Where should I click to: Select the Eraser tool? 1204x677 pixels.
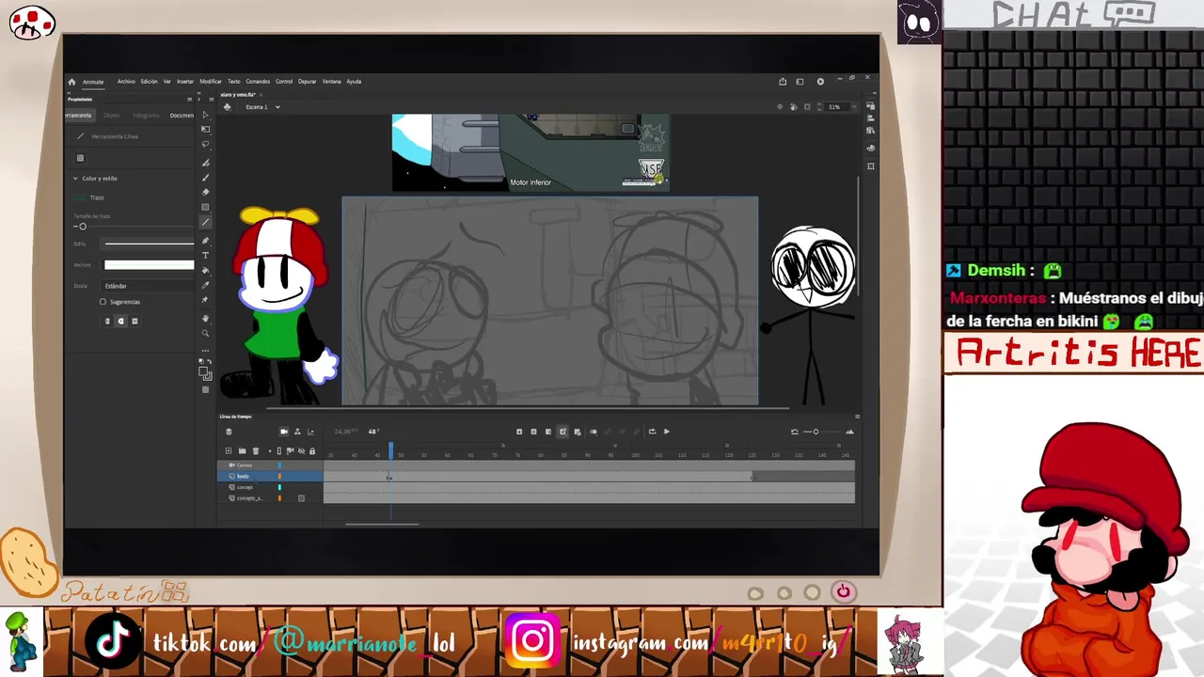pos(206,192)
